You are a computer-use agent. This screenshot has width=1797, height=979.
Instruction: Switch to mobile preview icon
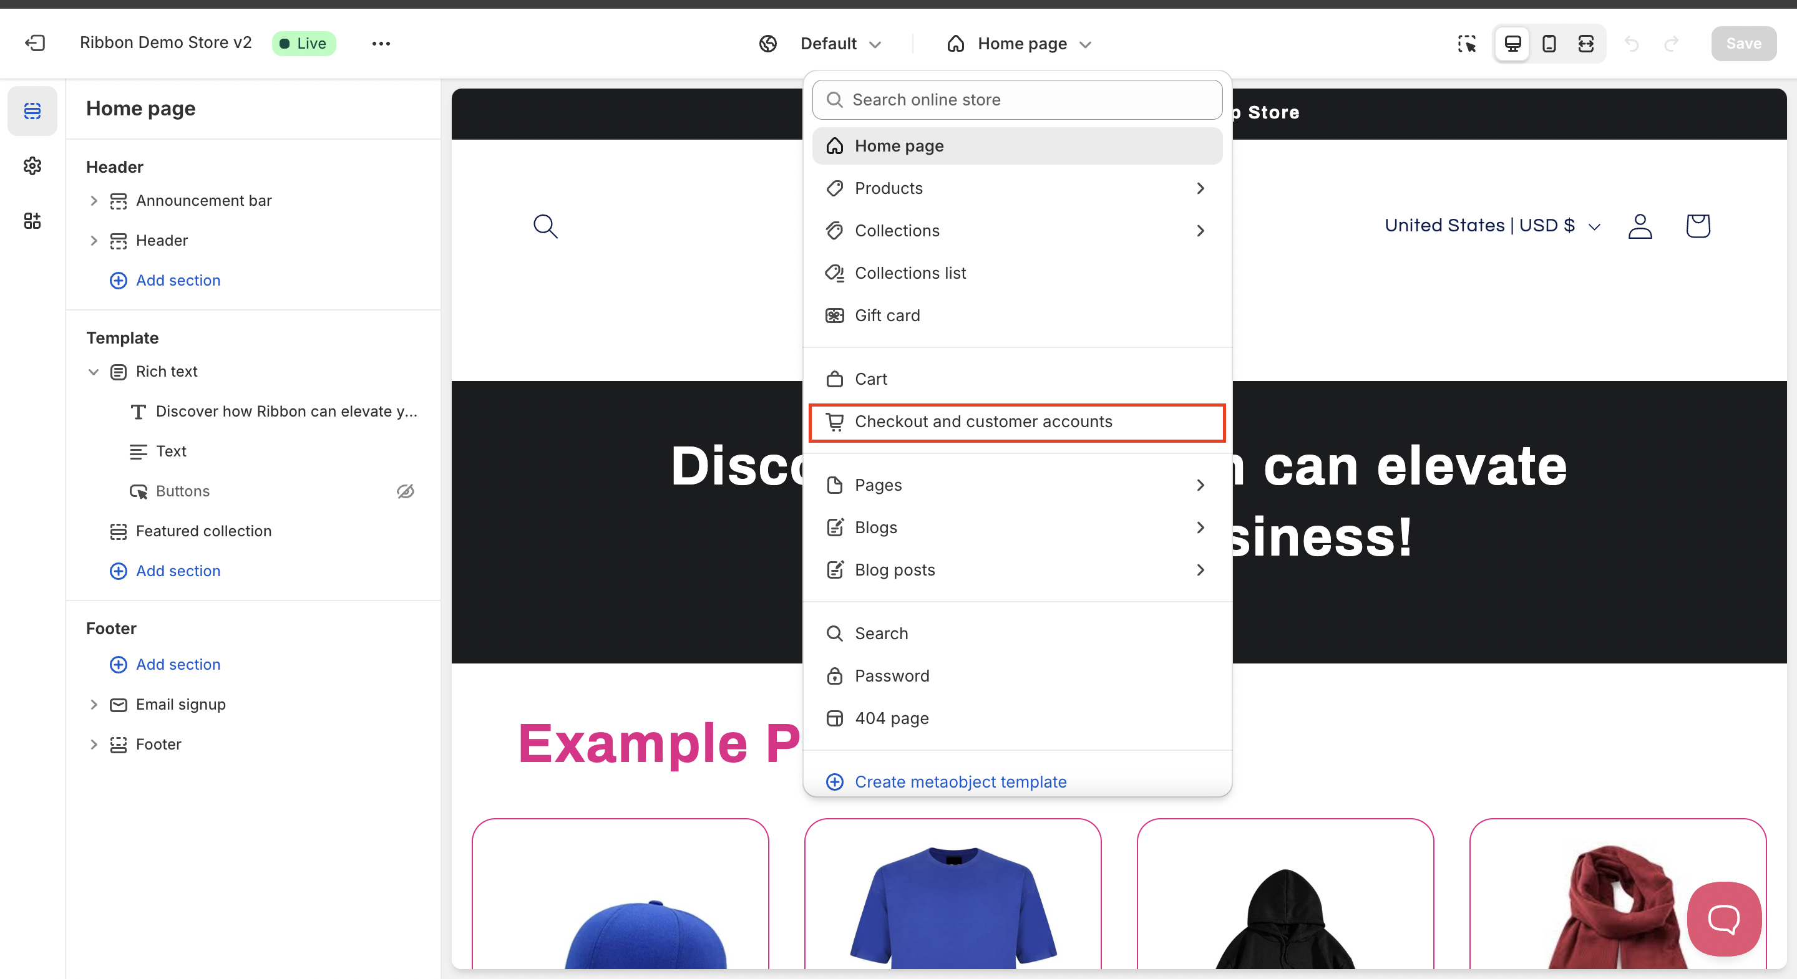[1549, 44]
